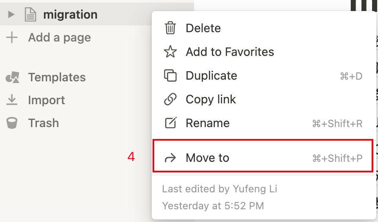Select Delete from the context menu
Screen dimensions: 378x222
click(203, 28)
